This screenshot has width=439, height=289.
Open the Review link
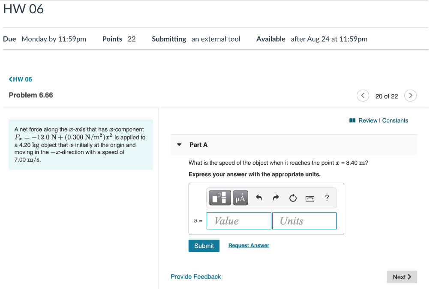click(368, 120)
